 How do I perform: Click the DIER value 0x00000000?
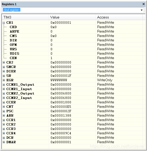61,71
